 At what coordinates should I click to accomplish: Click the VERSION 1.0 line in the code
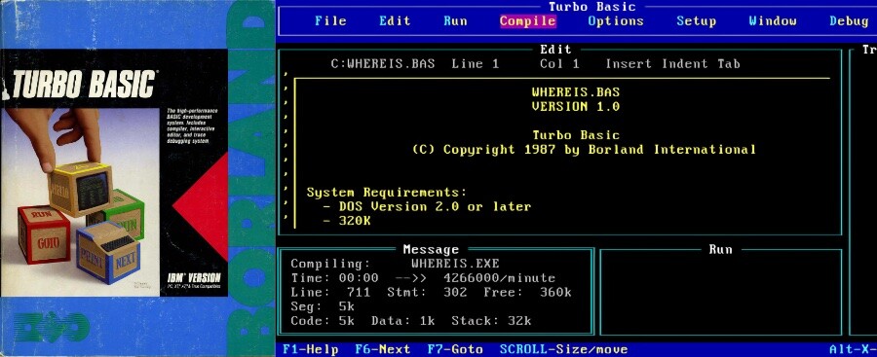click(576, 107)
